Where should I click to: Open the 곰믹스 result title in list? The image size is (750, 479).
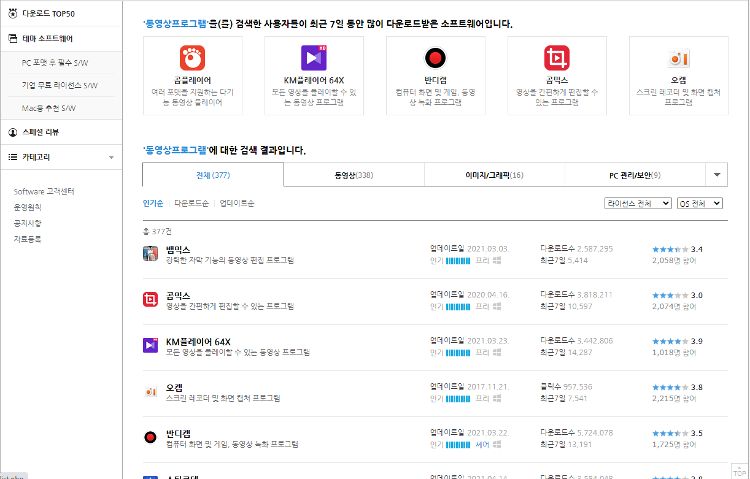pos(178,295)
